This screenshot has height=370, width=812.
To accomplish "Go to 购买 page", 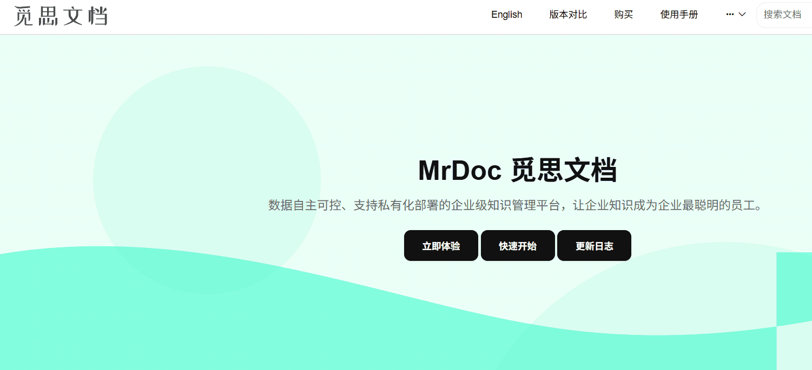I will [x=624, y=15].
